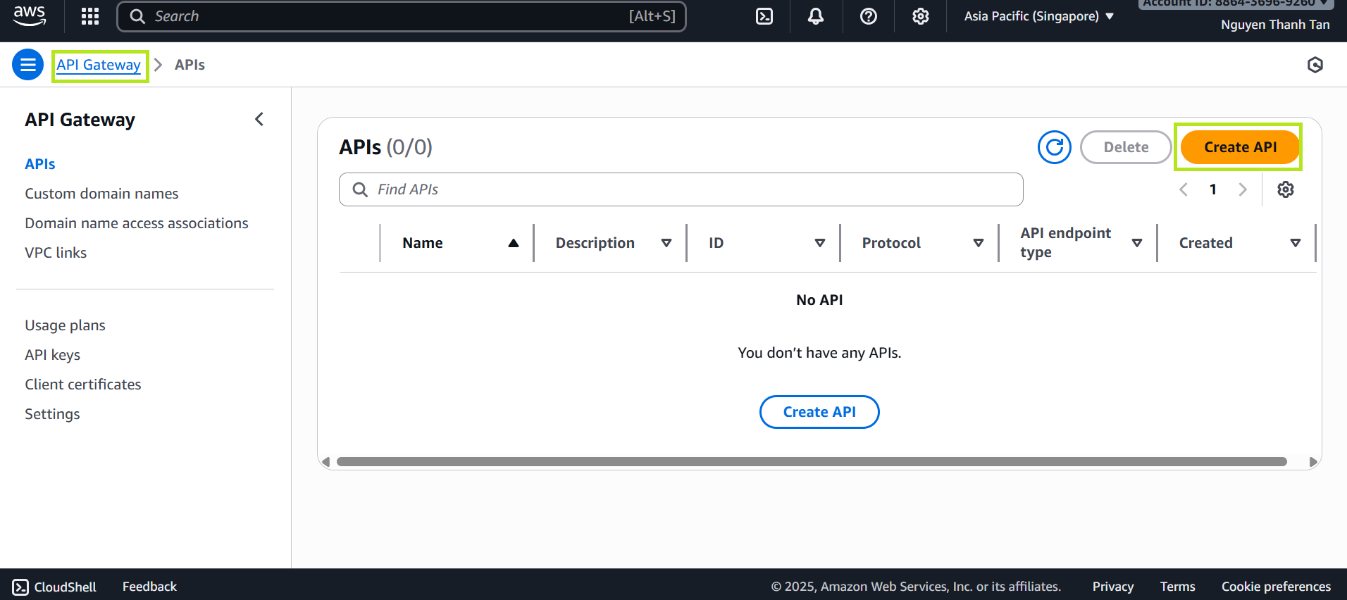
Task: Click the orange Create API button
Action: [1240, 147]
